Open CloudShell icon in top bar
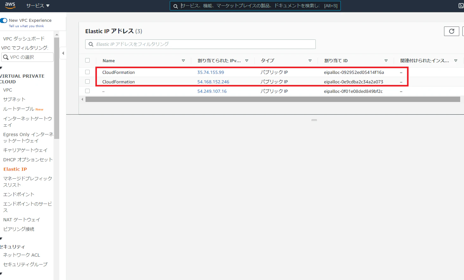This screenshot has height=280, width=464. click(461, 6)
